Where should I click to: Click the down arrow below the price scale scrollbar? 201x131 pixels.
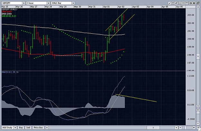click(198, 106)
